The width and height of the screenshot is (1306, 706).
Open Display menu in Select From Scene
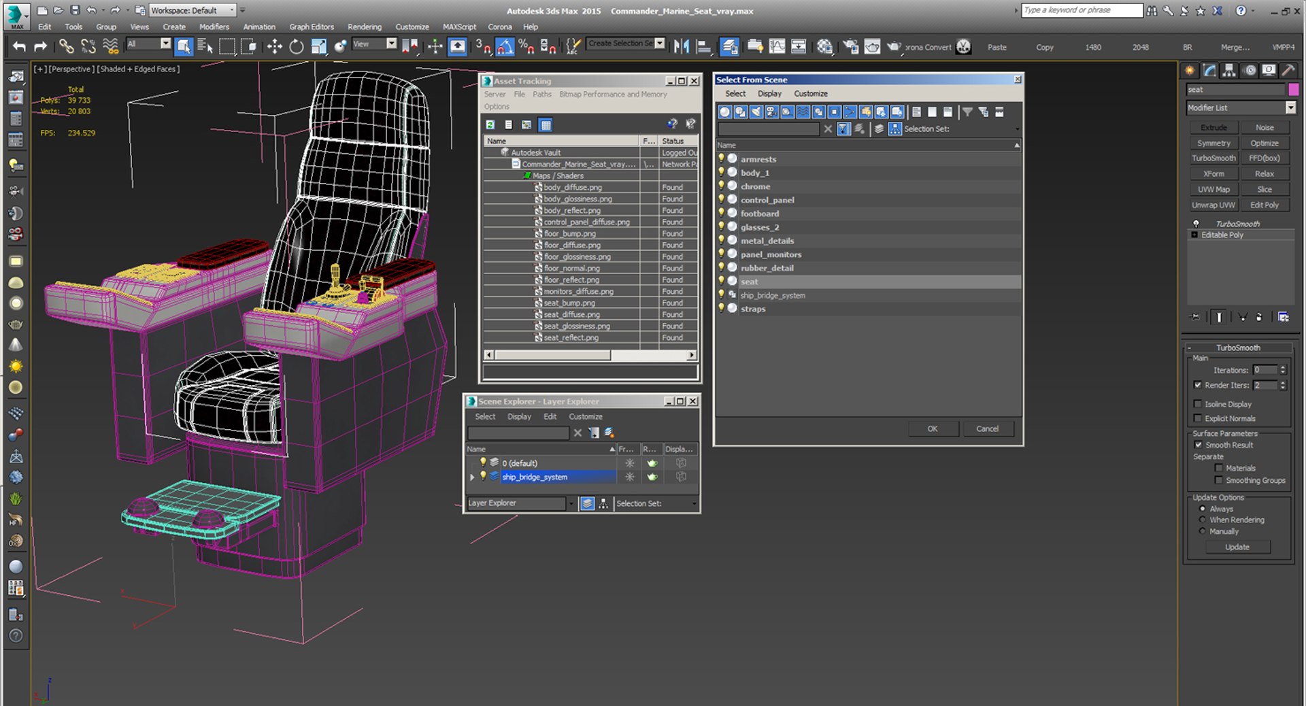pyautogui.click(x=769, y=94)
